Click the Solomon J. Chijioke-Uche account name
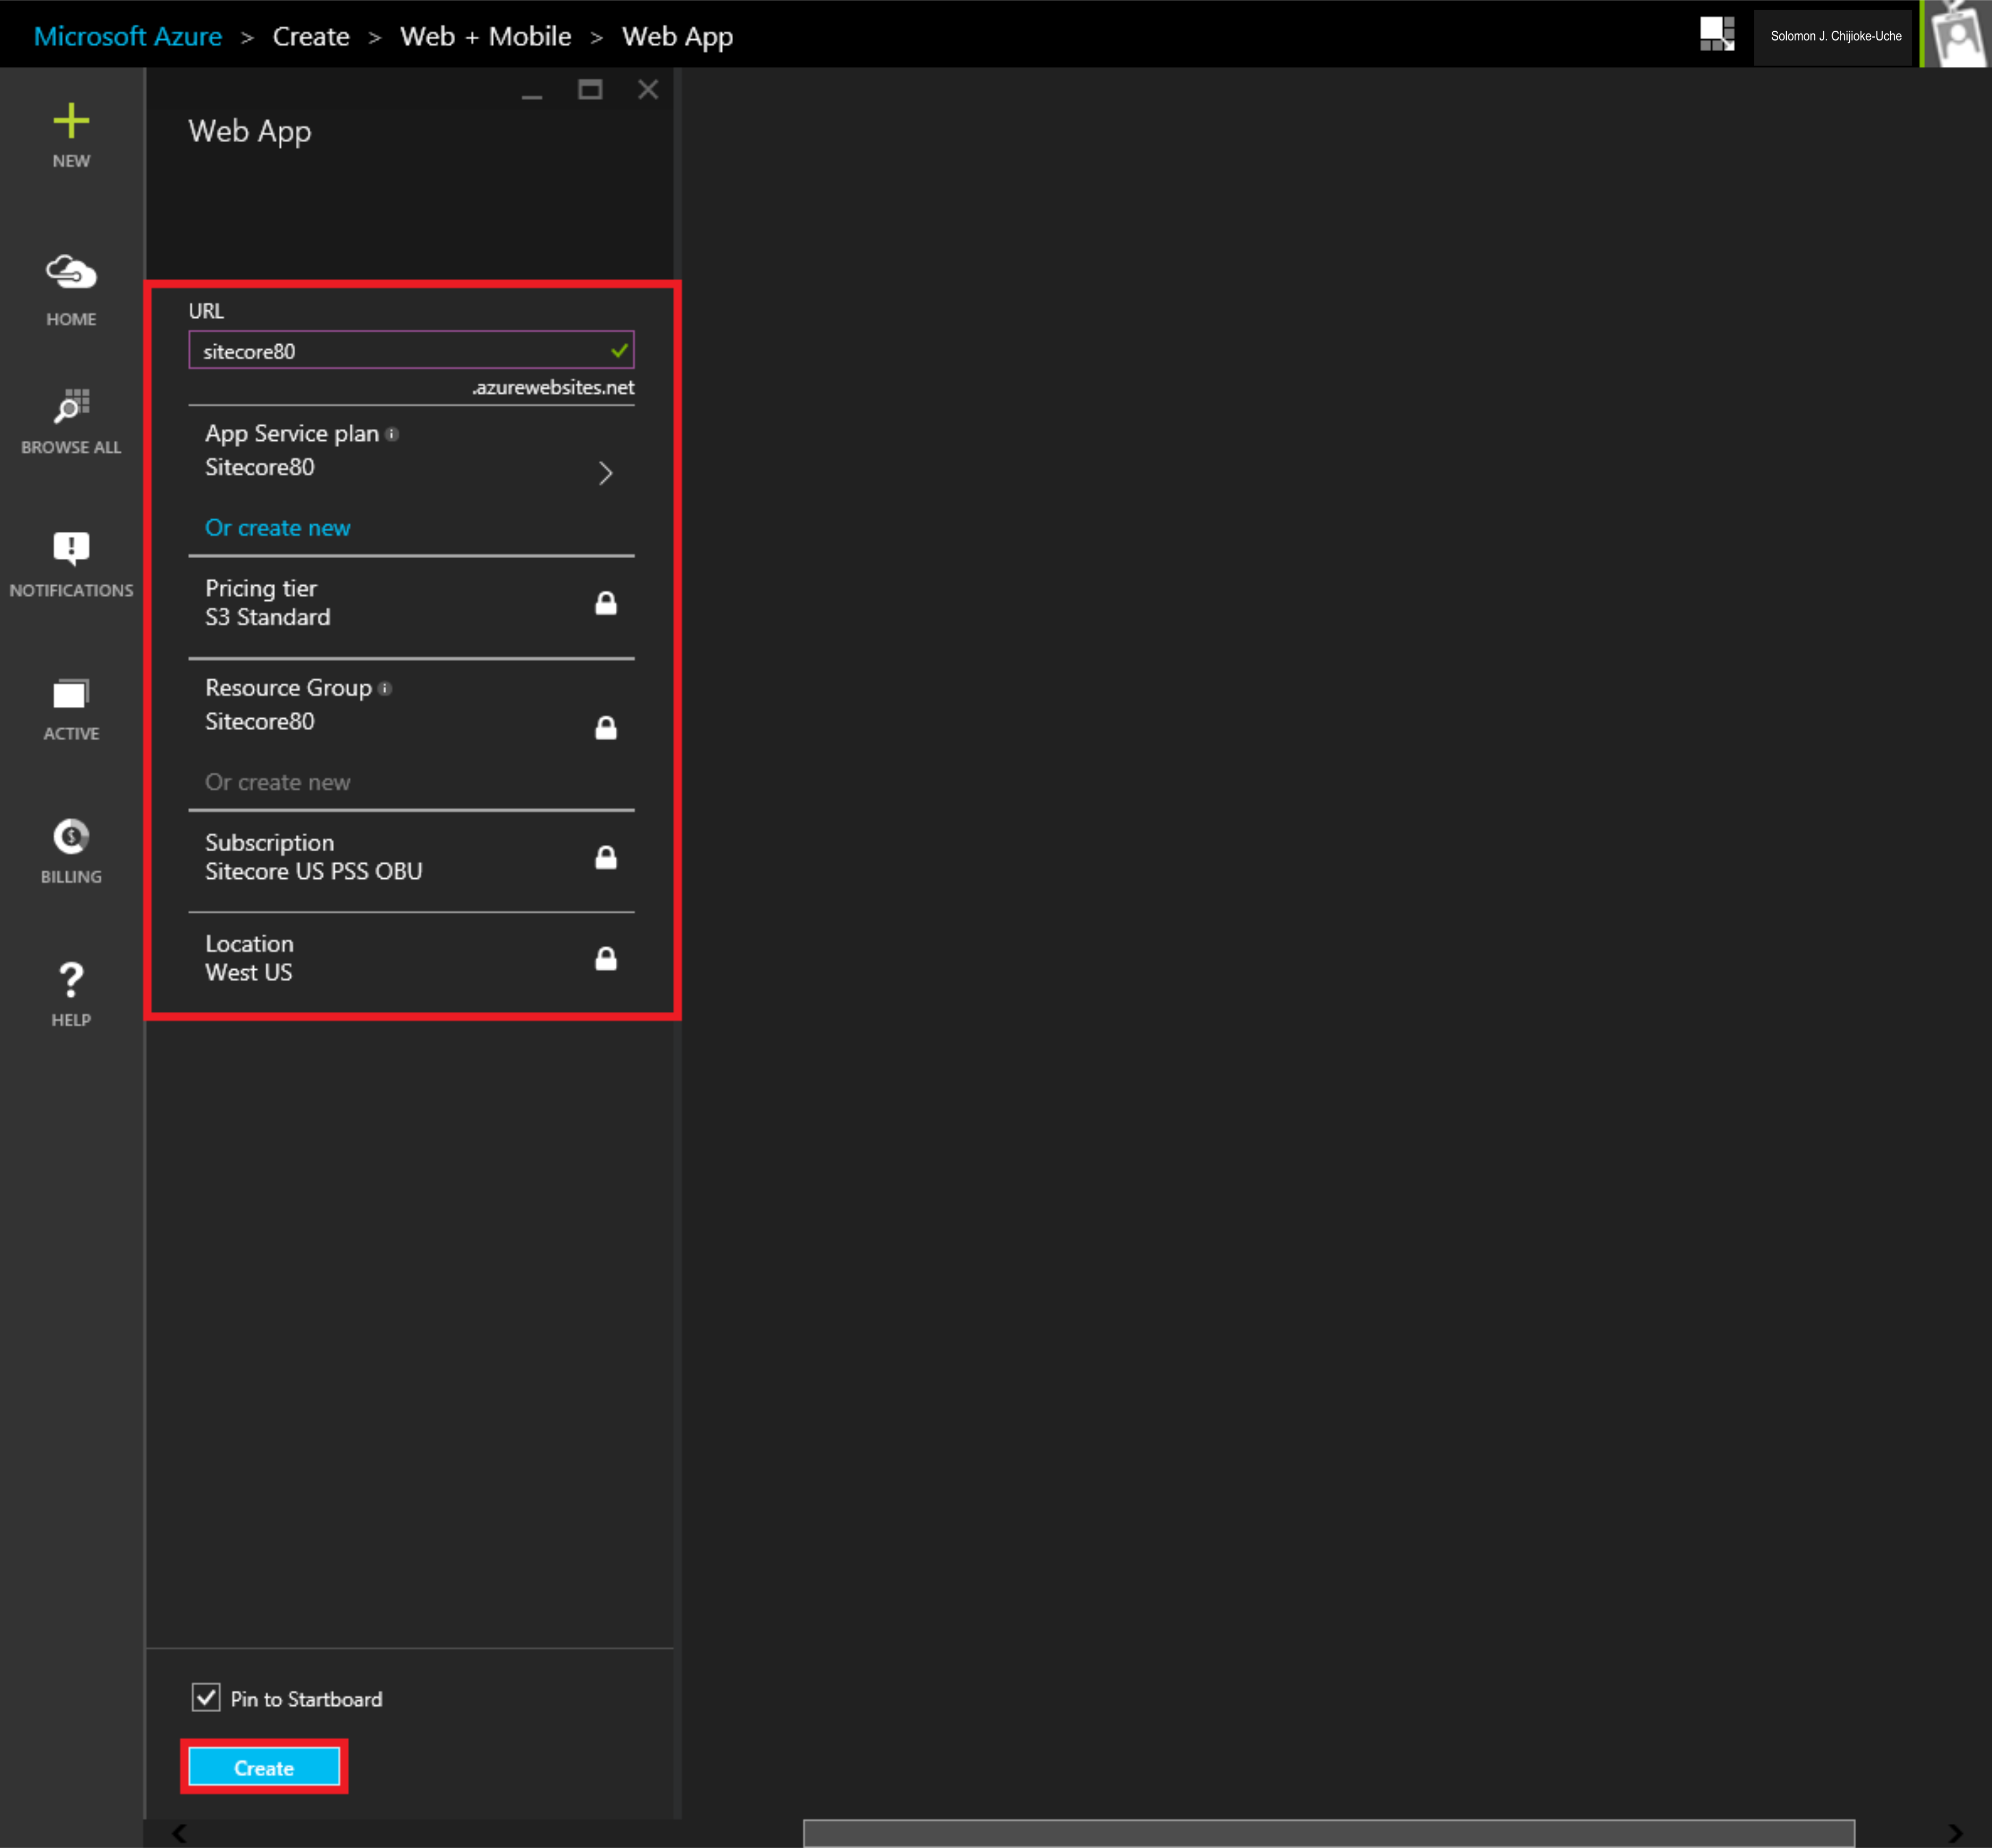The image size is (1992, 1848). pyautogui.click(x=1835, y=36)
